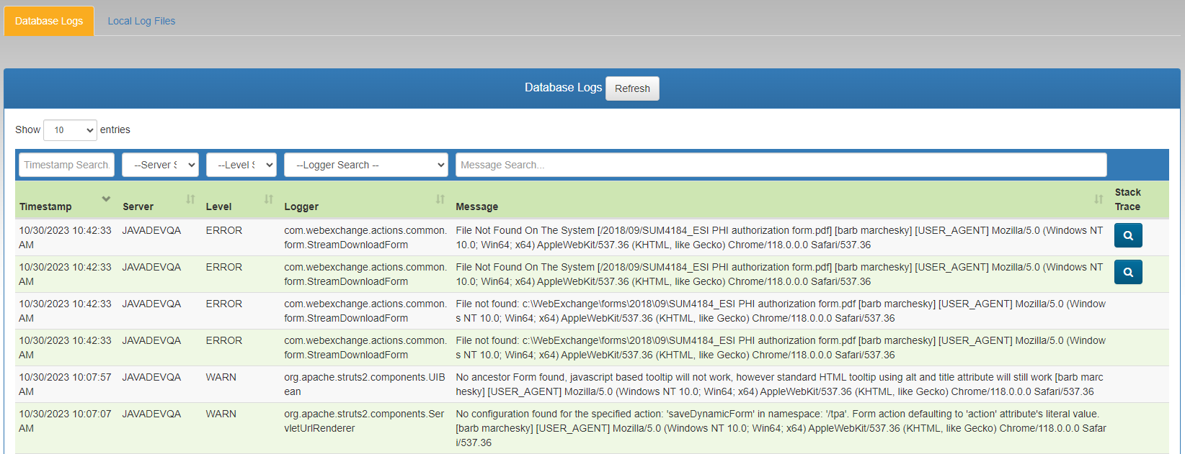This screenshot has height=454, width=1185.
Task: Expand the Logger Search dropdown
Action: pyautogui.click(x=365, y=165)
